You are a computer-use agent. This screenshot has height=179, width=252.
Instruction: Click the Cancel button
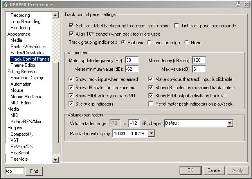(x=214, y=170)
